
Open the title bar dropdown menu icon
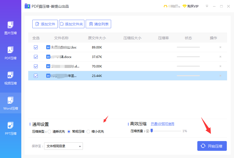pyautogui.click(x=207, y=6)
